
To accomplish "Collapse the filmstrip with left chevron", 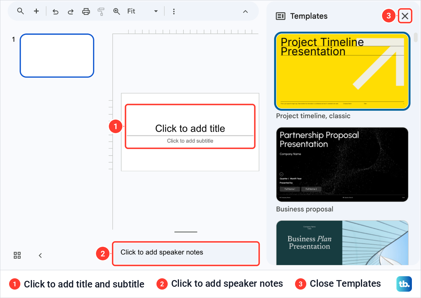I will 40,255.
